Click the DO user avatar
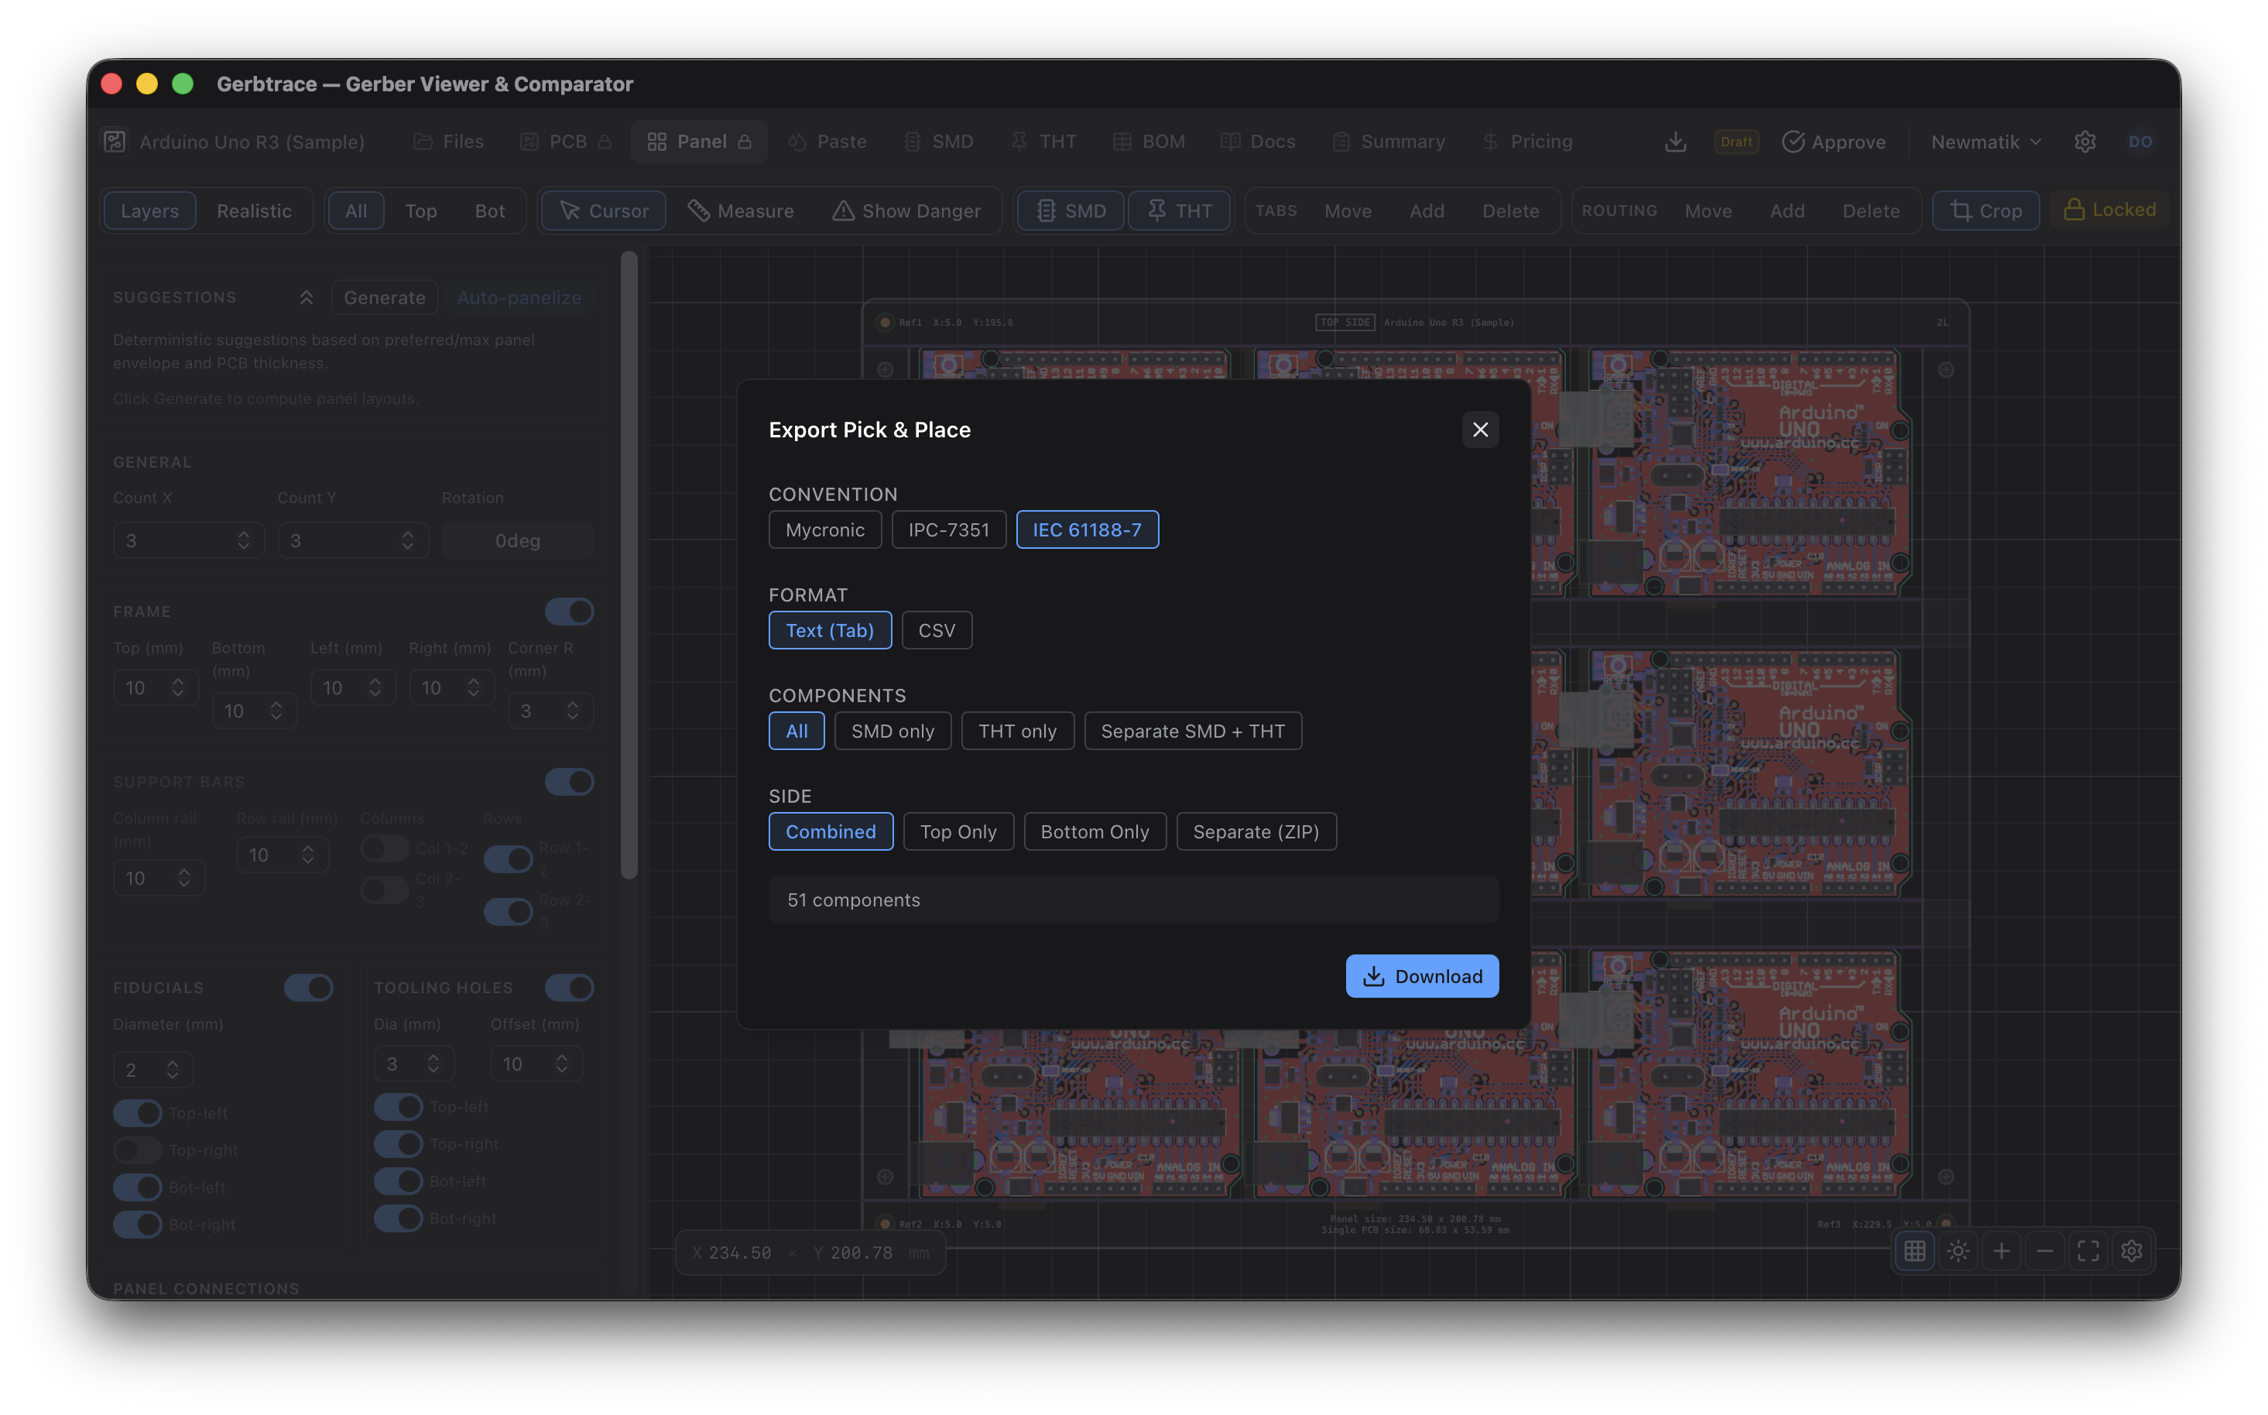The height and width of the screenshot is (1415, 2268). (2140, 142)
